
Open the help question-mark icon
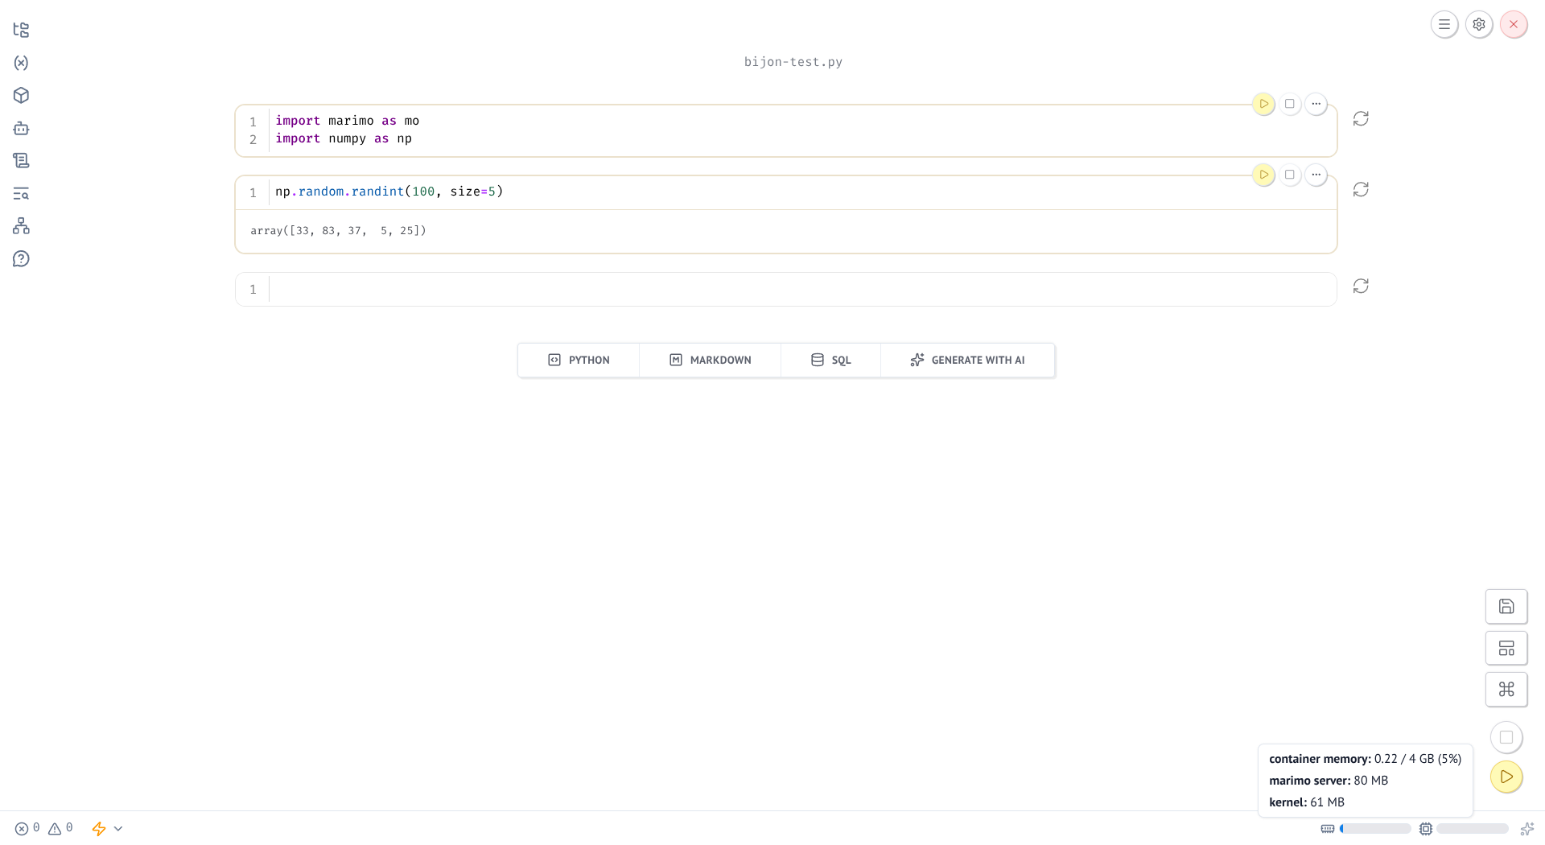pos(21,259)
